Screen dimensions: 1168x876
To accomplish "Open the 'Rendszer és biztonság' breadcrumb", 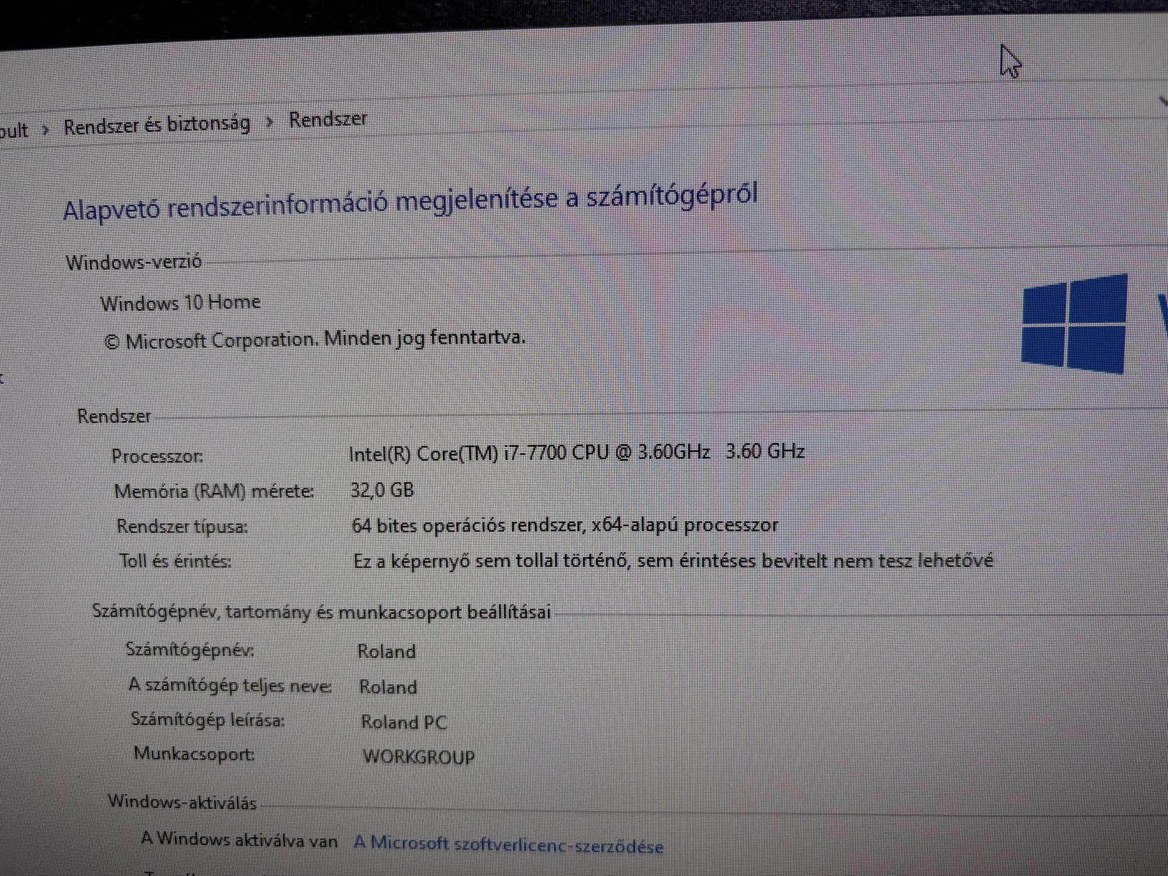I will pyautogui.click(x=156, y=125).
